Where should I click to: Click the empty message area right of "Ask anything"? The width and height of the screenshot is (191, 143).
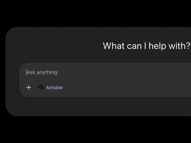122,72
